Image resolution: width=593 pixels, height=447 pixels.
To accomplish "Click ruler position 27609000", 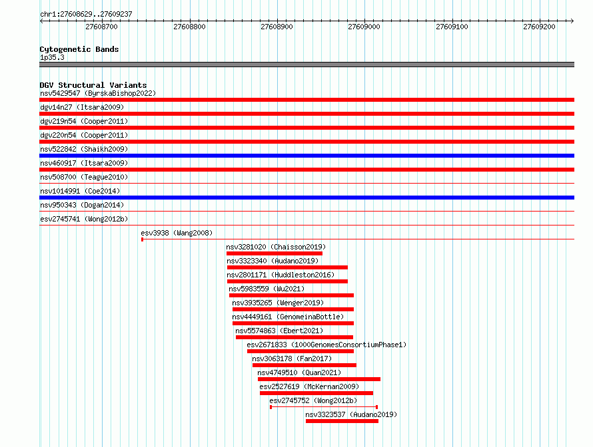I will [364, 27].
